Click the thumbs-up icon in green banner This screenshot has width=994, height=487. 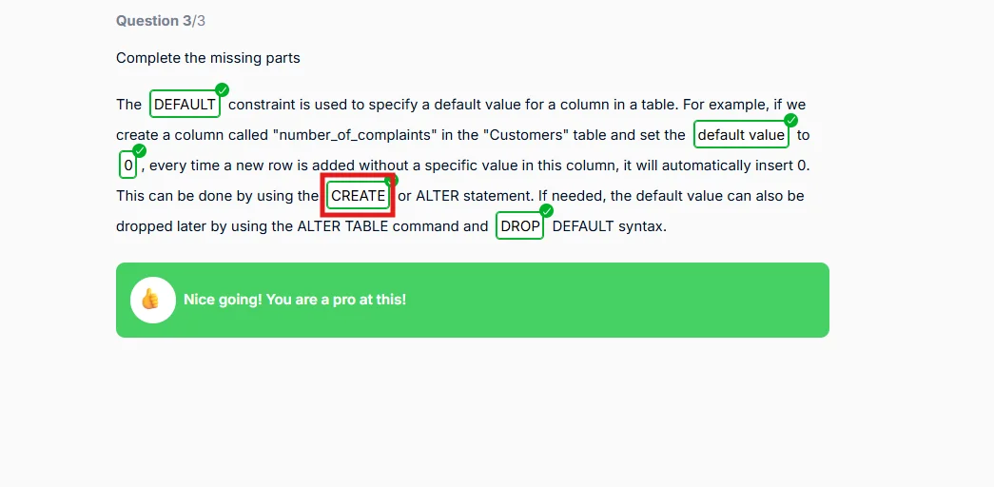click(152, 300)
